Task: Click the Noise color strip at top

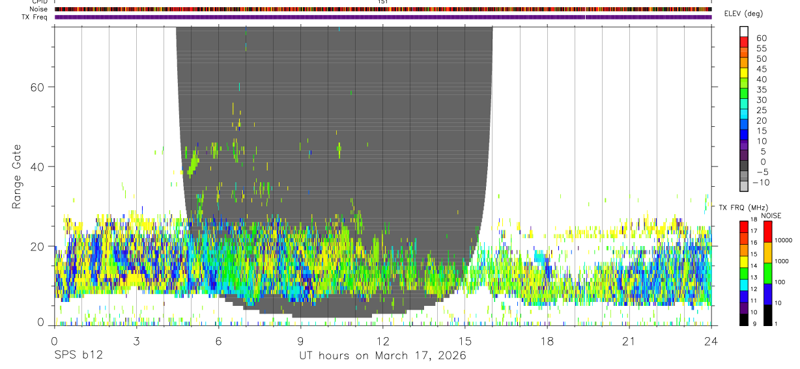Action: 383,9
